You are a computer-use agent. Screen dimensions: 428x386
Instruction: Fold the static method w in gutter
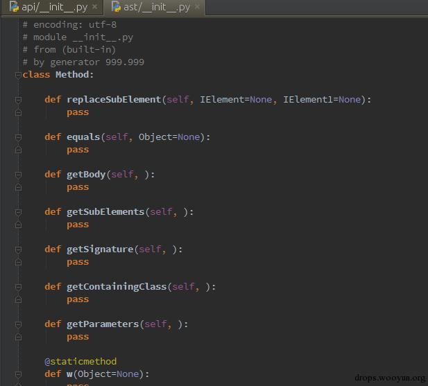pos(18,374)
